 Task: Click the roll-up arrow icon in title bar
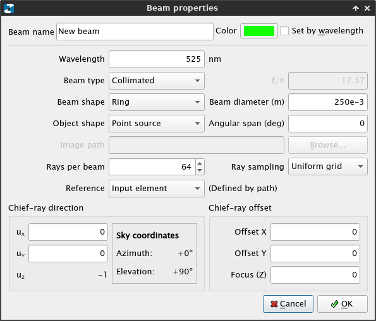pyautogui.click(x=356, y=8)
